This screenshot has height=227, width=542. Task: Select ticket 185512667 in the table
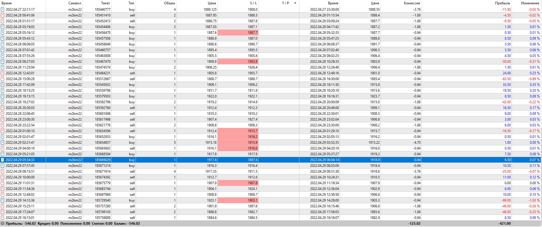click(103, 79)
